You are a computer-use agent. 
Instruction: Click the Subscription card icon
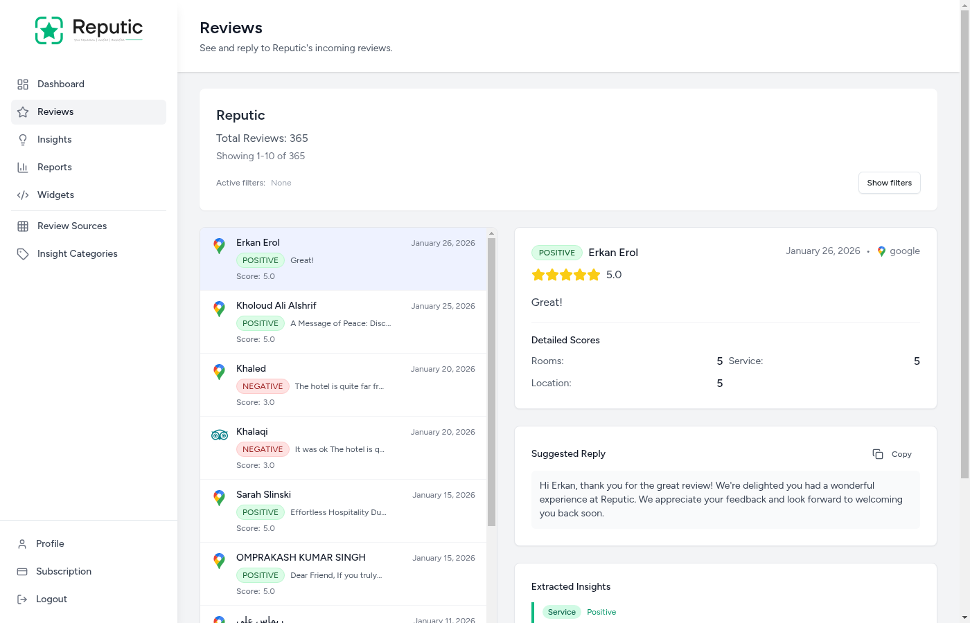[22, 571]
